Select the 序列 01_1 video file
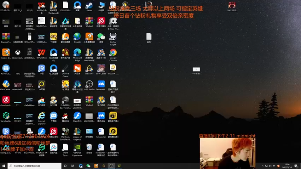This screenshot has height=169, width=301. (18, 6)
